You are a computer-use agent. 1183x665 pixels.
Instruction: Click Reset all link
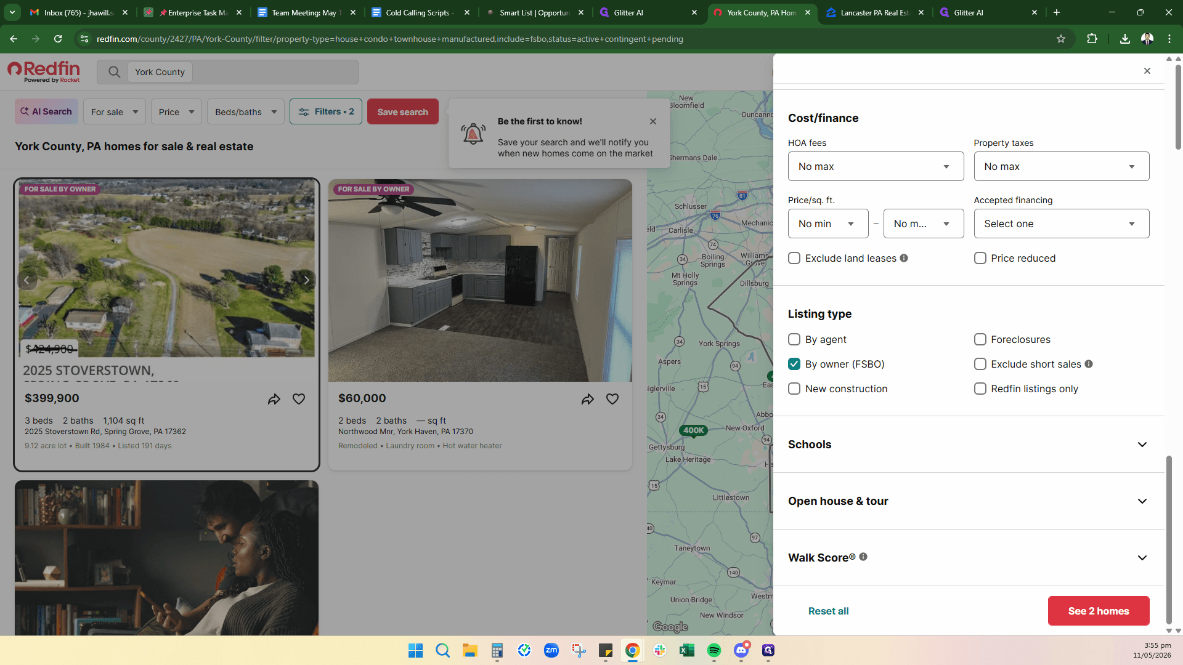(x=828, y=611)
